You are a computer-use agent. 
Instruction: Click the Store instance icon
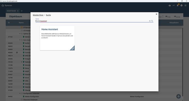[x=24, y=78]
